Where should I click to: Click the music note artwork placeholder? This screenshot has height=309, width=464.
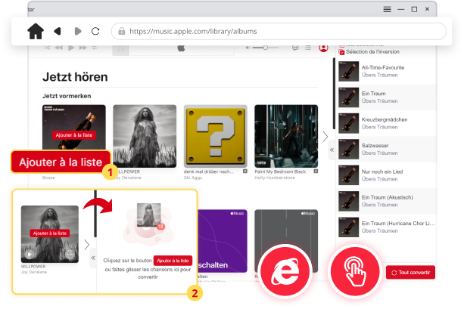(x=120, y=49)
